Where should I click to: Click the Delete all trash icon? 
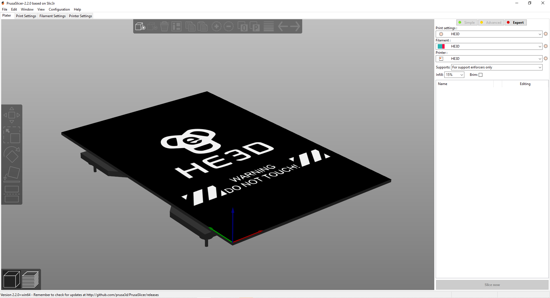pos(164,27)
